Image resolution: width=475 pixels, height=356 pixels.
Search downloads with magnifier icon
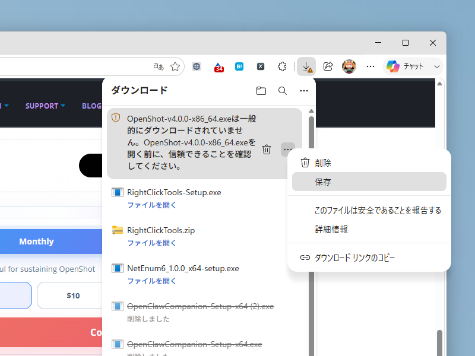click(283, 91)
